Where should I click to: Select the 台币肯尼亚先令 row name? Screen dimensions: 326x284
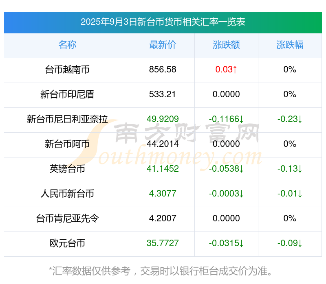[x=67, y=218]
